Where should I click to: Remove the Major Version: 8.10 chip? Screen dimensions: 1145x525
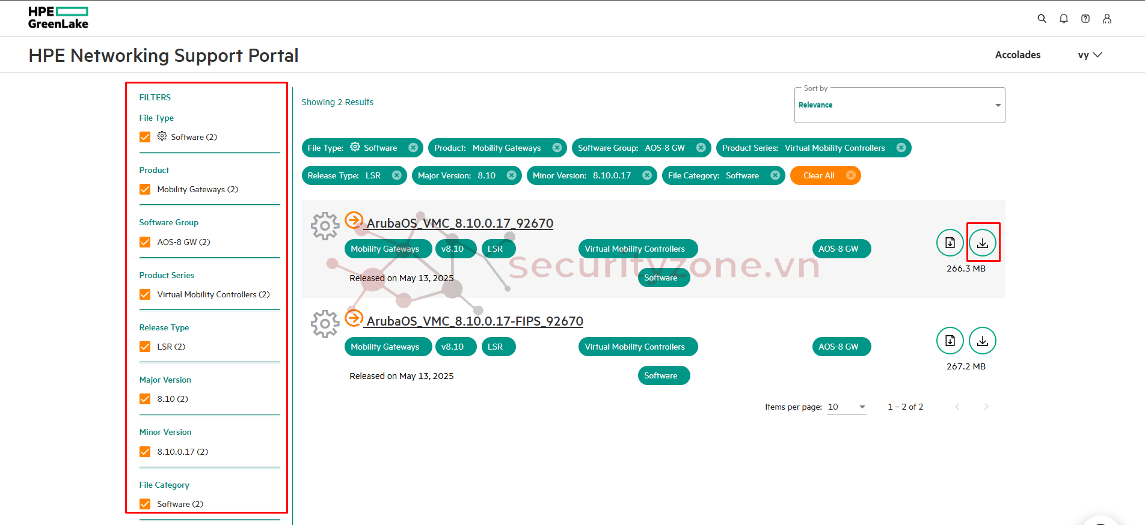pyautogui.click(x=512, y=175)
